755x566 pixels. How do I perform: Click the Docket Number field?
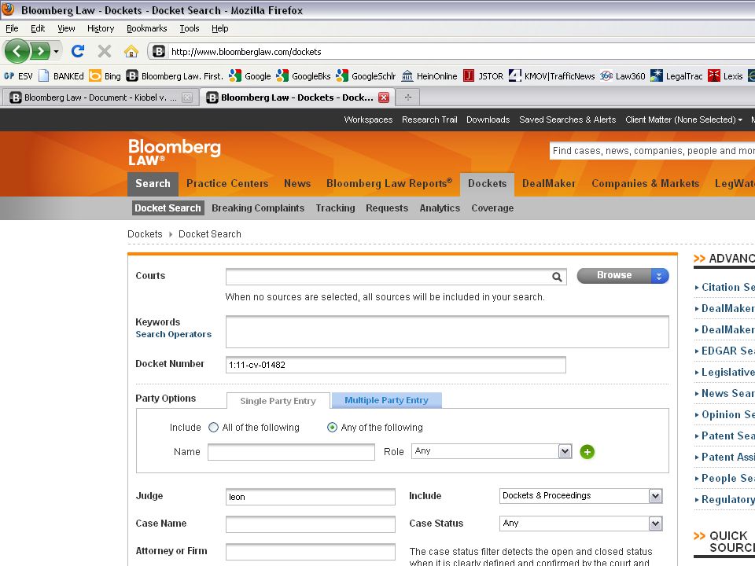[x=396, y=365]
